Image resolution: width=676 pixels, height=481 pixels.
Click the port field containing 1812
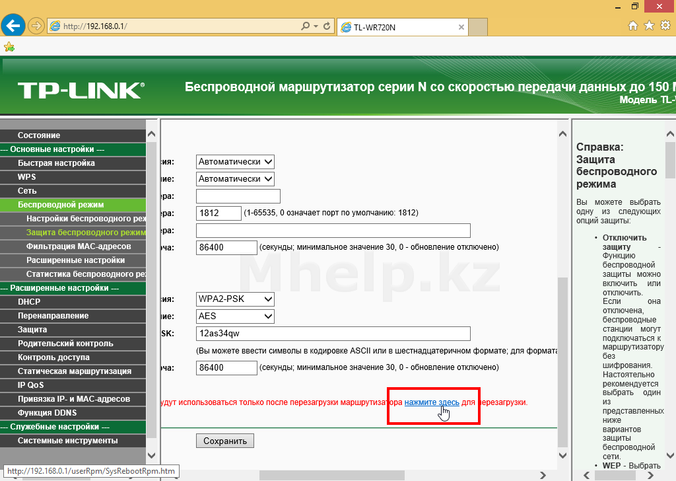(219, 213)
